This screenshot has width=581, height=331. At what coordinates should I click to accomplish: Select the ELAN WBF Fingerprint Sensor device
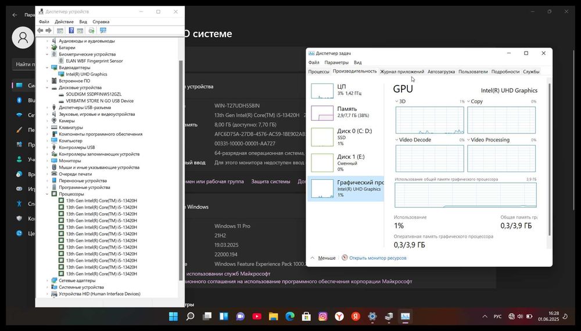pyautogui.click(x=94, y=61)
